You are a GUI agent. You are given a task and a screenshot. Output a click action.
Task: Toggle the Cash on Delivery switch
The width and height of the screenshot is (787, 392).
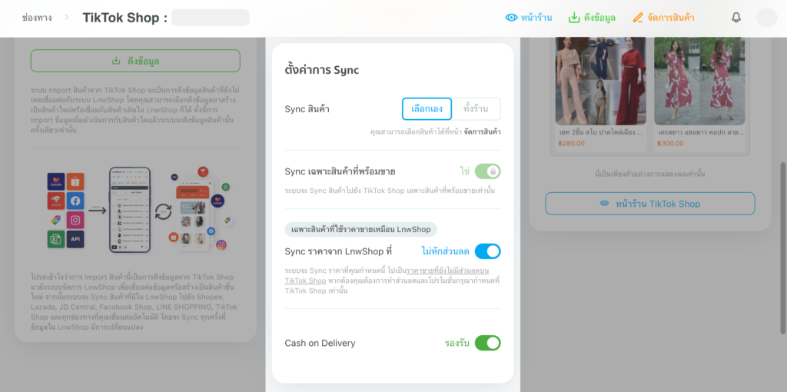coord(487,344)
